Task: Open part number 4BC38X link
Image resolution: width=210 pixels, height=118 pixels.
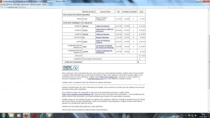Action: pos(85,34)
